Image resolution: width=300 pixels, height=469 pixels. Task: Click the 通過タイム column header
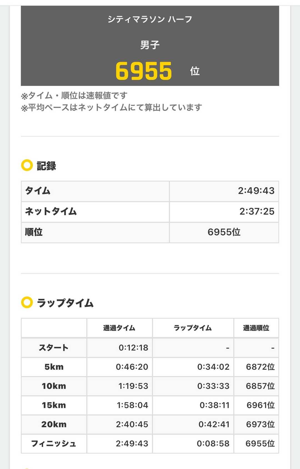tap(119, 328)
